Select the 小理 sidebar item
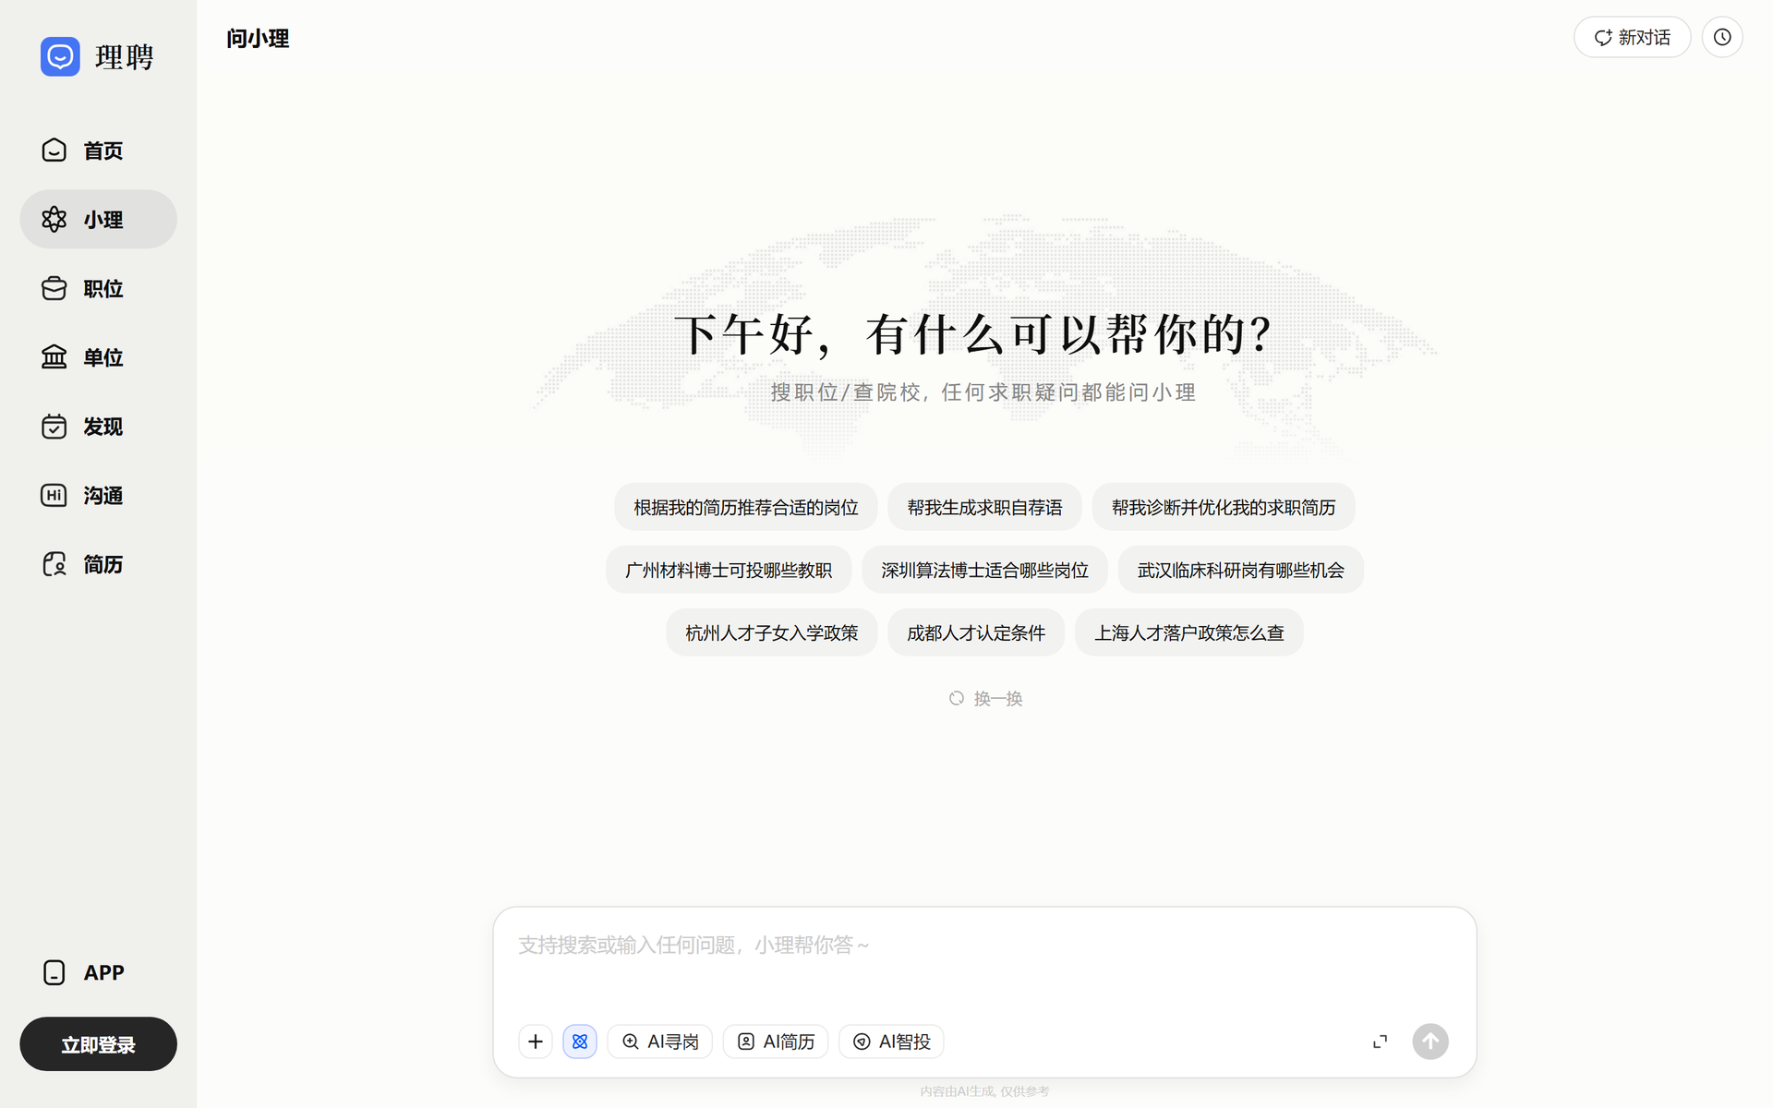Screen dimensions: 1773x1108 [98, 220]
